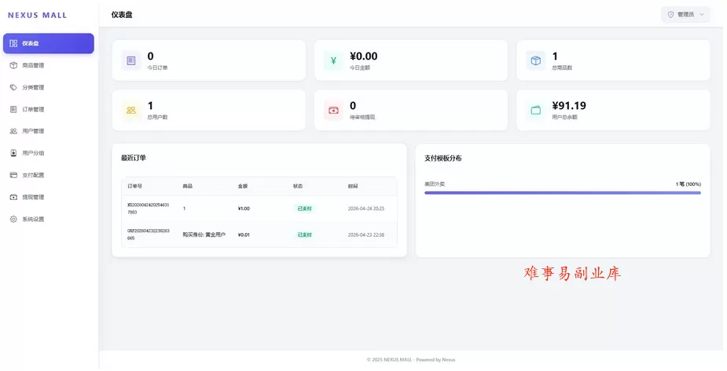Click the ¥91.19 user balance value
Screen dimensions: 727x371
569,106
